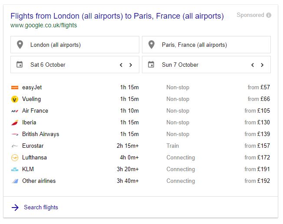The image size is (283, 224).
Task: Select the Air France flight row
Action: [141, 110]
